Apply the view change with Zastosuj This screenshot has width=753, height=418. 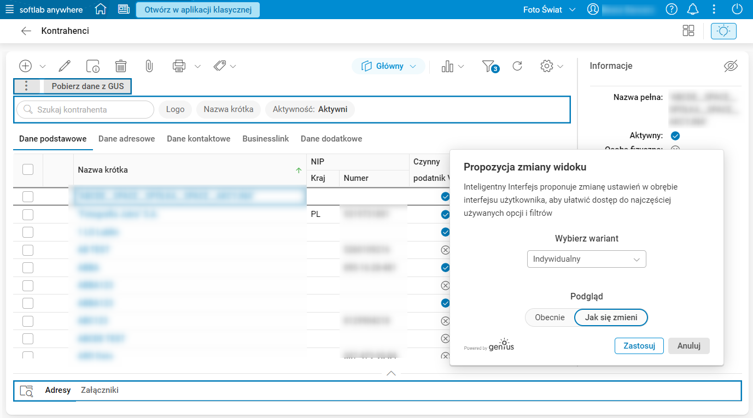coord(639,346)
